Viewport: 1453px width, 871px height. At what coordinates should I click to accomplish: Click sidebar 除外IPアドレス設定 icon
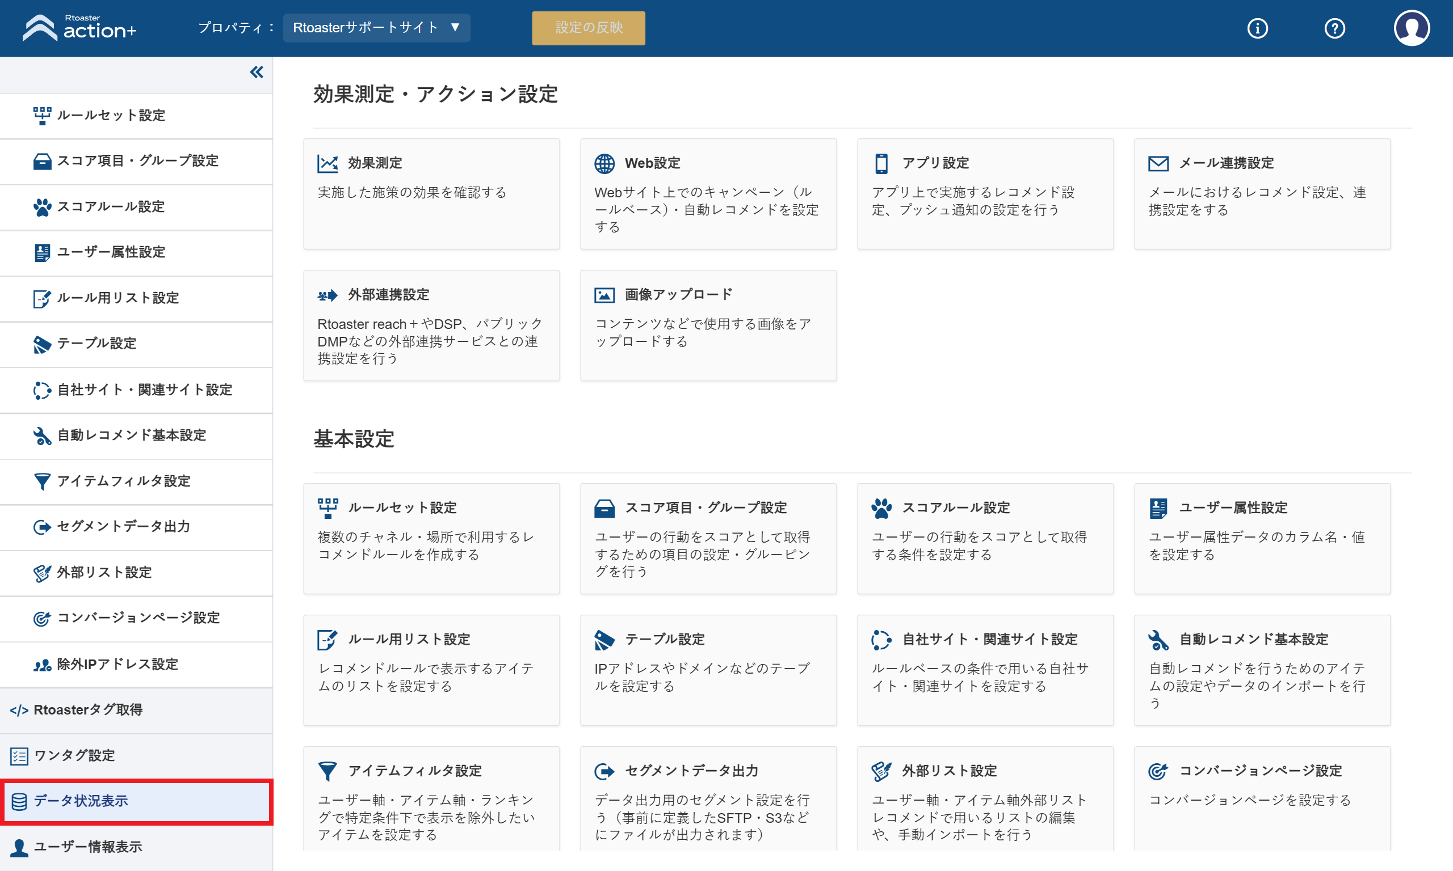[x=41, y=665]
